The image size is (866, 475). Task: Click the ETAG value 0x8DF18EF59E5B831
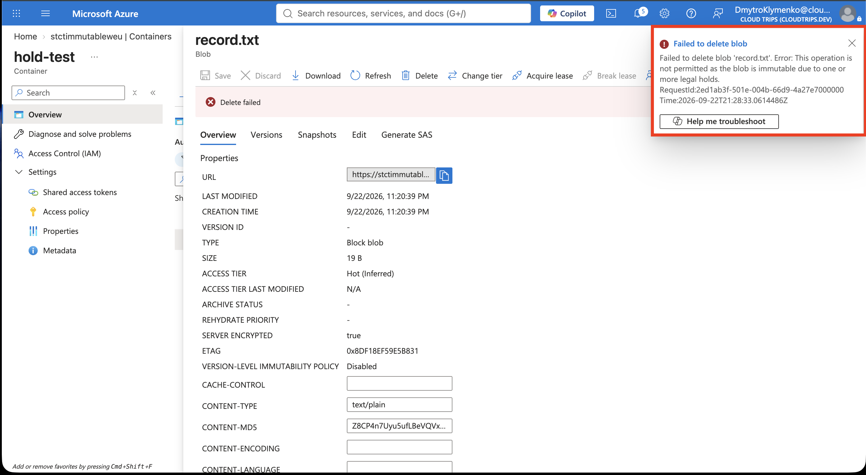(x=383, y=351)
